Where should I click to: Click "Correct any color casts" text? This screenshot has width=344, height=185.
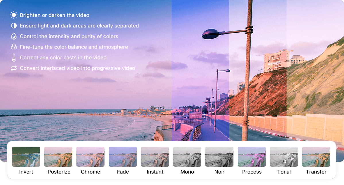(x=63, y=58)
